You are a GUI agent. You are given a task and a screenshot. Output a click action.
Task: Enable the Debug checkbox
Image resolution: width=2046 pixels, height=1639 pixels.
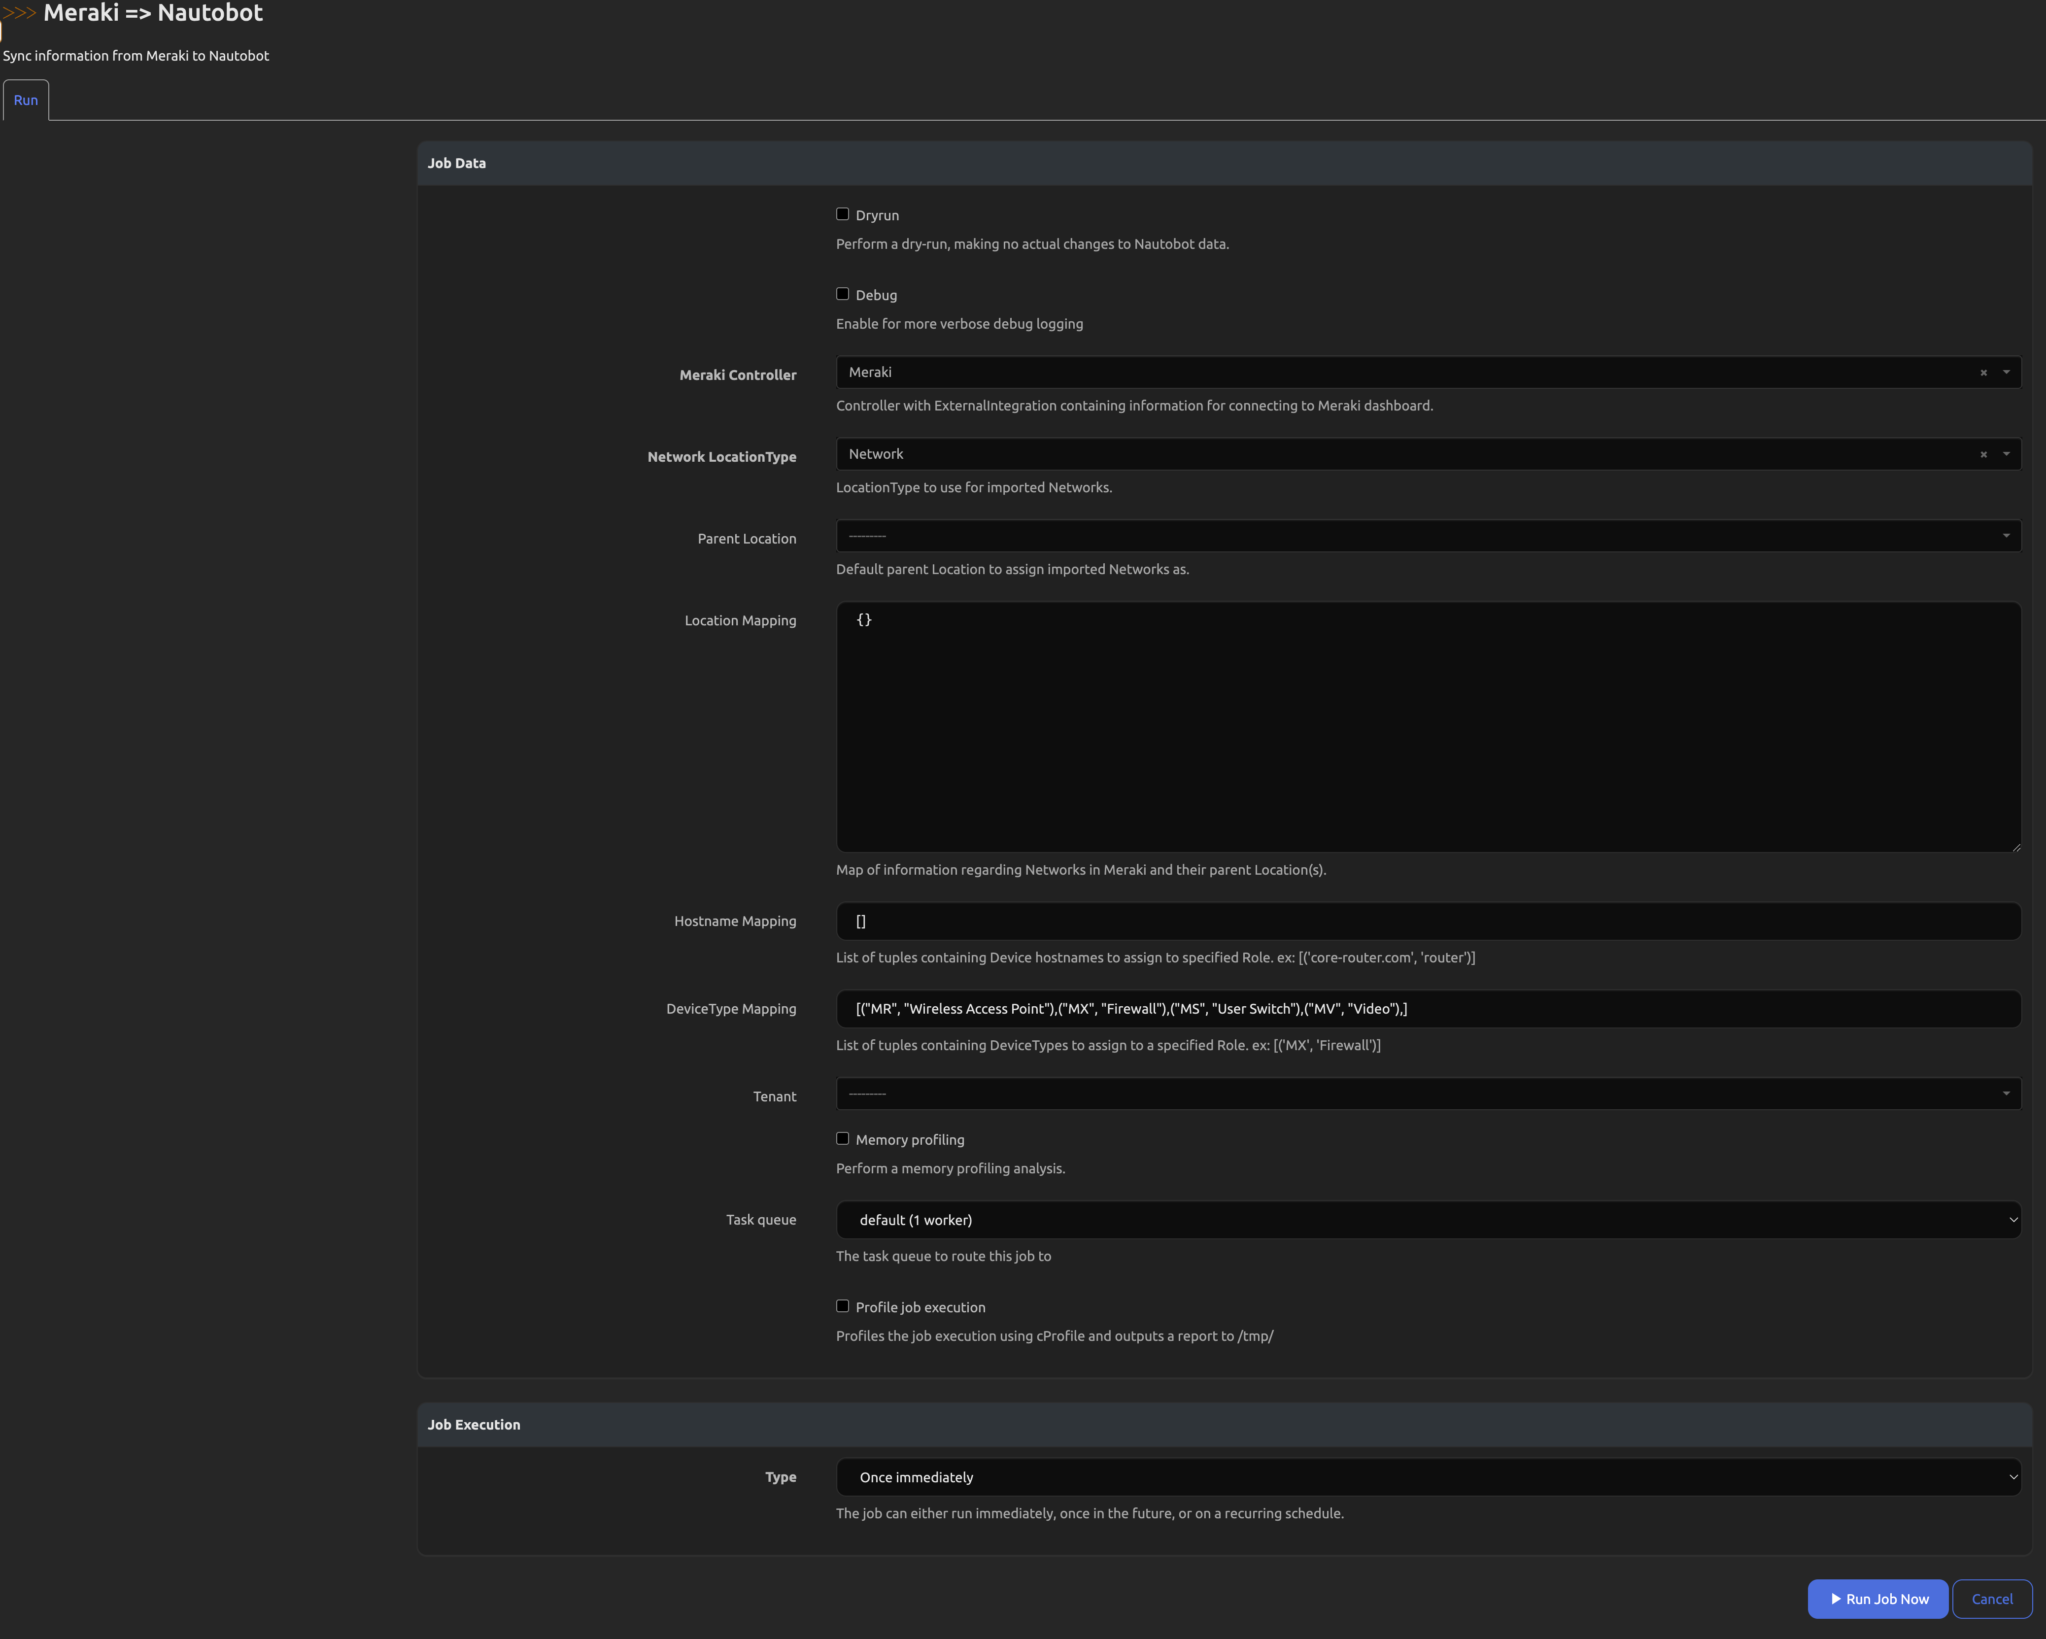[842, 294]
